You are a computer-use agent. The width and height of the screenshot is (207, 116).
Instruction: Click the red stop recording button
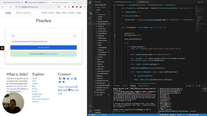point(2,48)
